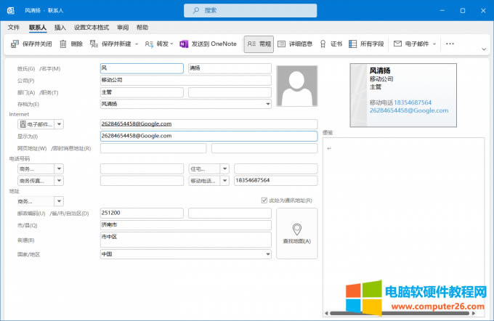Click the 转发 (Forward) icon
The height and width of the screenshot is (321, 494).
(x=149, y=44)
